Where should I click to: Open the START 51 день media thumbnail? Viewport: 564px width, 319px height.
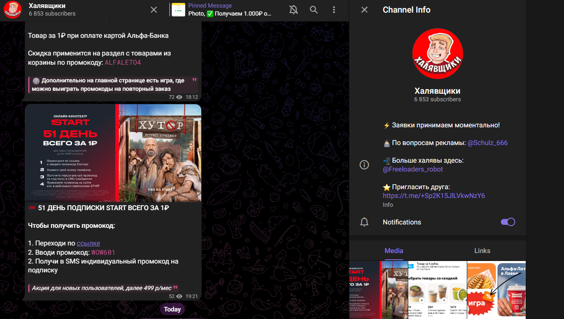378,290
